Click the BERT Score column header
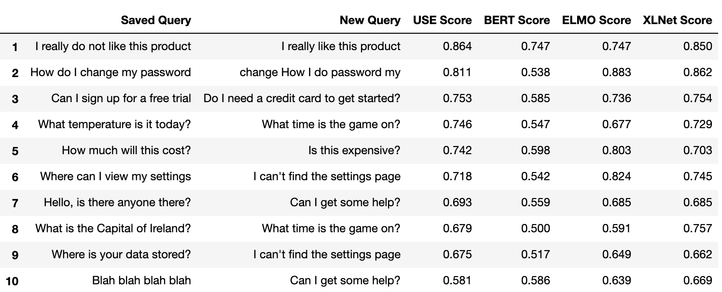The height and width of the screenshot is (292, 722). tap(516, 20)
